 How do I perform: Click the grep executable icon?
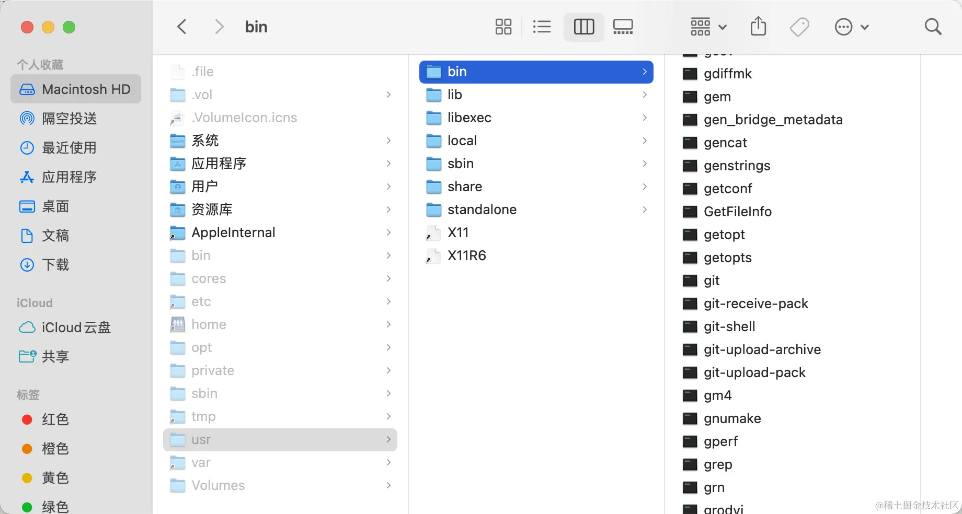[690, 464]
